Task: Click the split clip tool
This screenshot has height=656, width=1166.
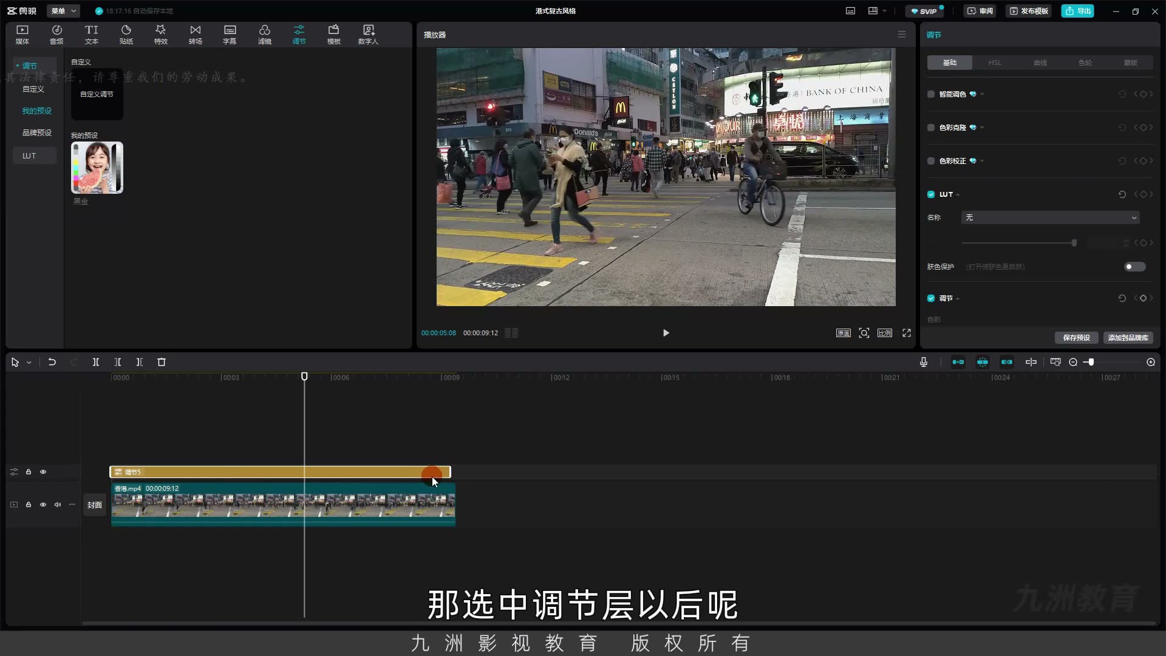Action: click(x=96, y=362)
